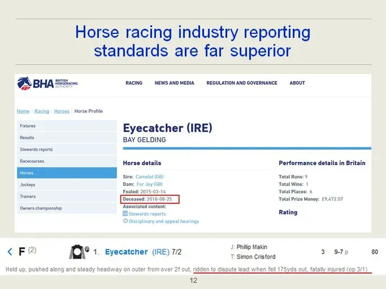
Task: Click the Horse Profile breadcrumb text
Action: click(89, 111)
